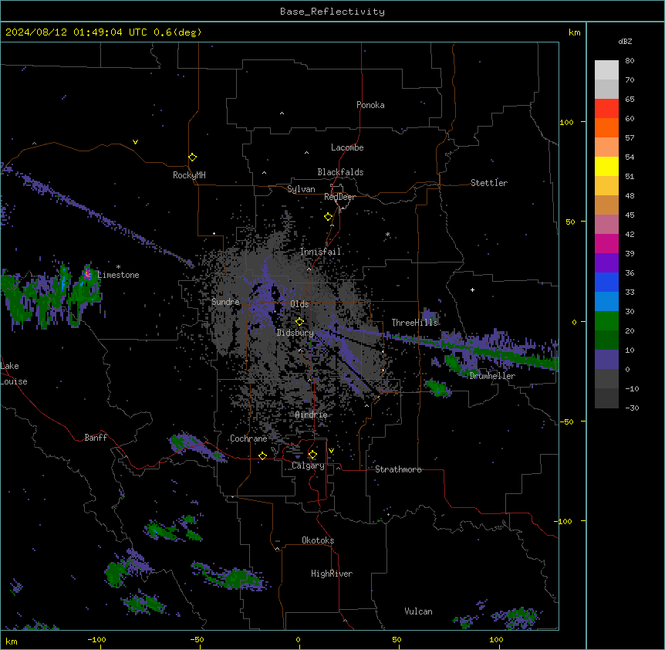Click the yellow diamond marker south of RedDeer
Screen dimensions: 665x650
(329, 217)
